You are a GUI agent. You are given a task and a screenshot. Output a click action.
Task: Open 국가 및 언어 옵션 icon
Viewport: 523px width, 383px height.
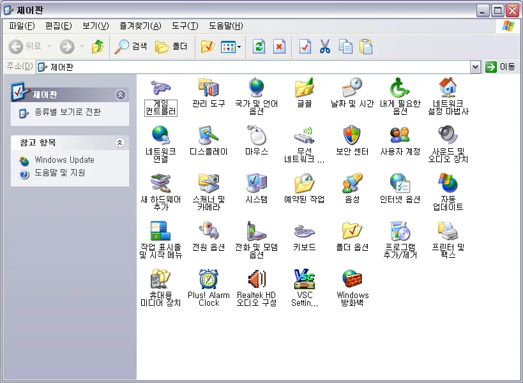pyautogui.click(x=257, y=88)
